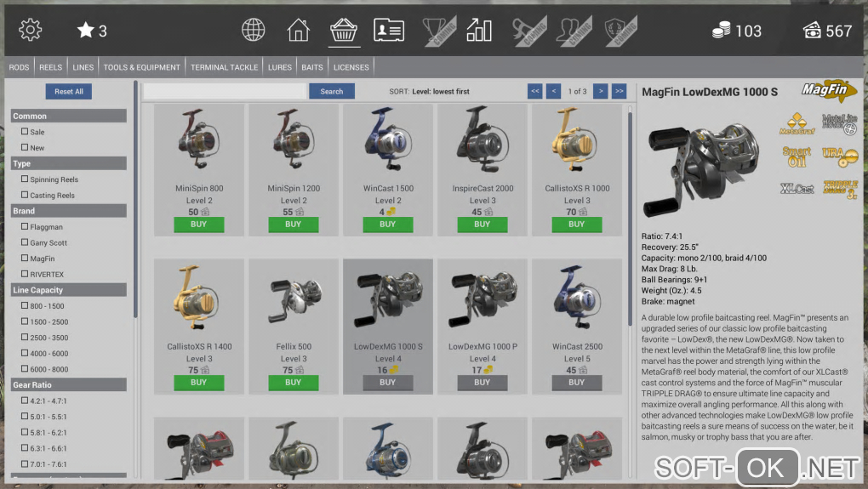Open the LICENSES tab
The height and width of the screenshot is (489, 868).
pyautogui.click(x=351, y=67)
